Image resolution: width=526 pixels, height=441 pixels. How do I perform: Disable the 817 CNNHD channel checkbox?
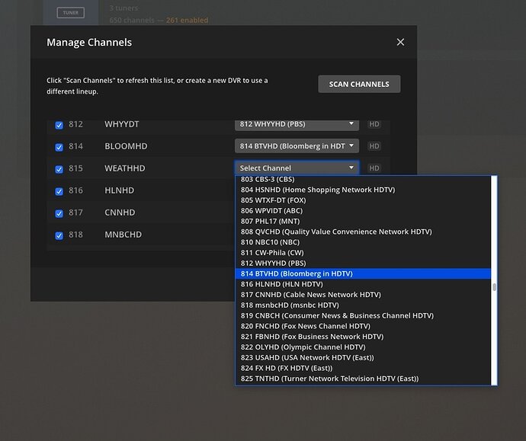pyautogui.click(x=59, y=213)
